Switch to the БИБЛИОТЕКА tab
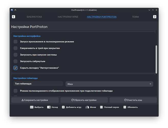The width and height of the screenshot is (168, 128). pyautogui.click(x=34, y=17)
